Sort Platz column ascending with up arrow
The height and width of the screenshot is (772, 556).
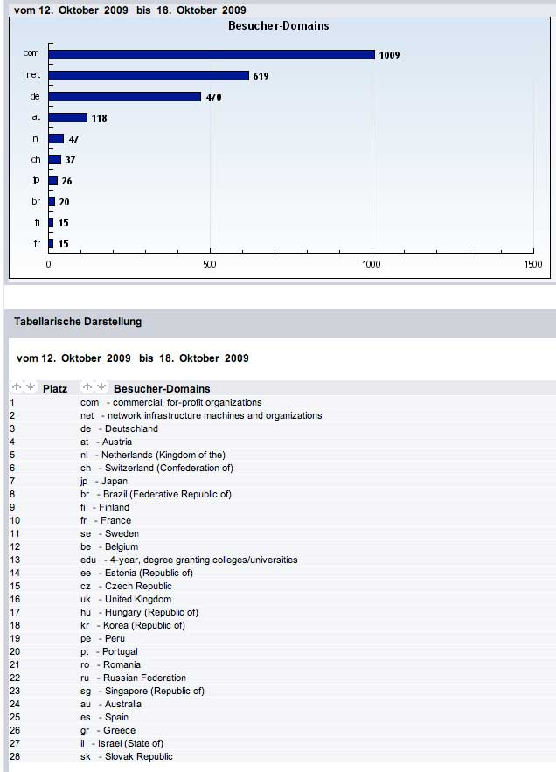tap(17, 387)
